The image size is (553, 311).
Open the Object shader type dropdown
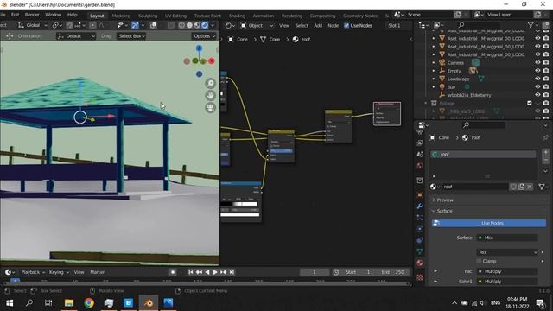pos(257,25)
